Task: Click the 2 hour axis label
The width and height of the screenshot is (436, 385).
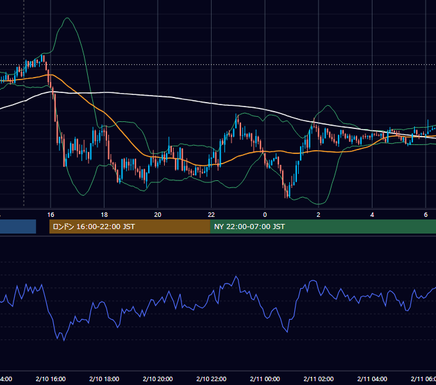Action: pos(319,214)
